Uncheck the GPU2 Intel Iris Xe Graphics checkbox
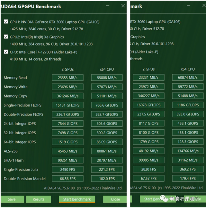 (x=6, y=37)
